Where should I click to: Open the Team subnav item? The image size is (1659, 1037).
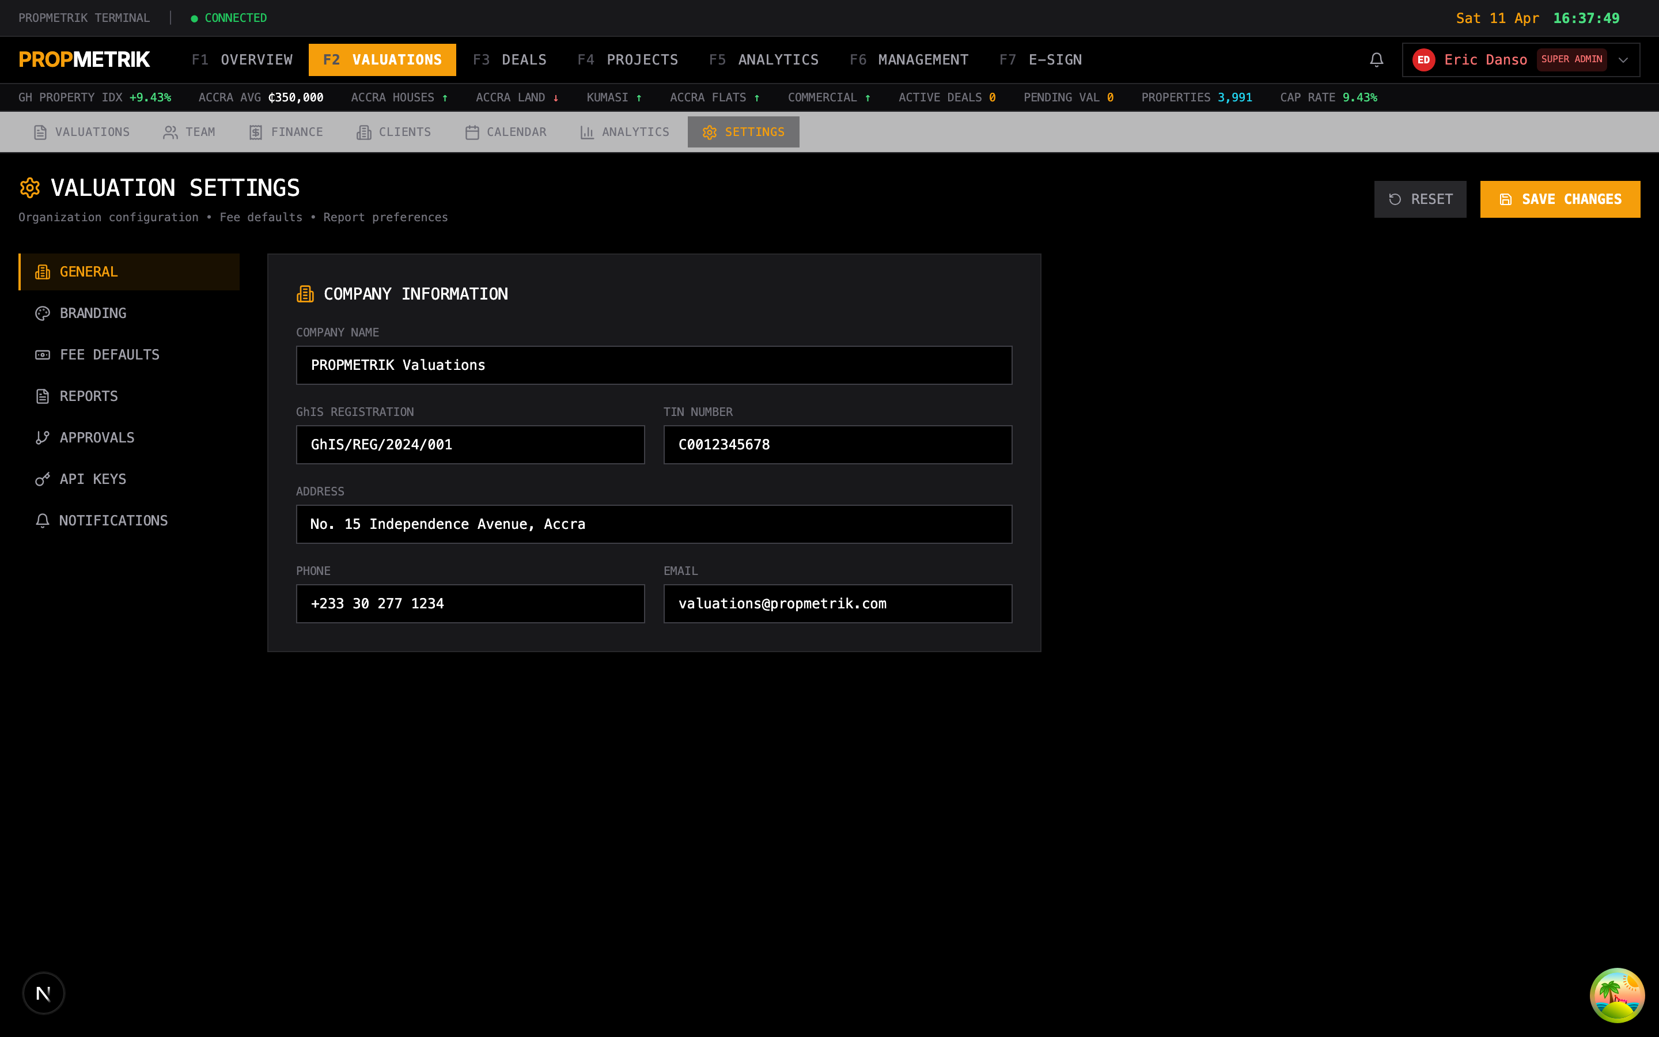click(189, 133)
